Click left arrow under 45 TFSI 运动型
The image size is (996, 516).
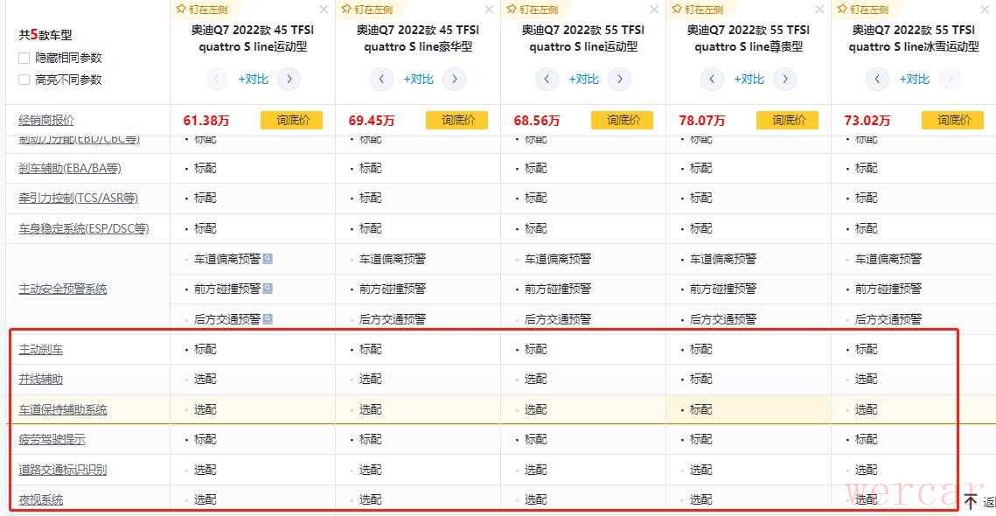(x=216, y=80)
